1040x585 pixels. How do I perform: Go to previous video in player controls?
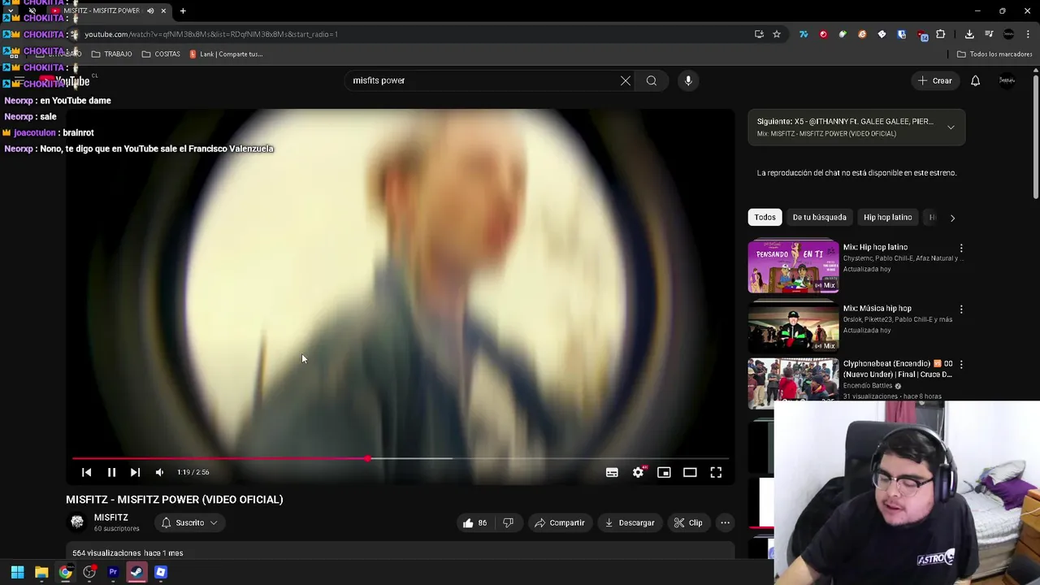point(87,472)
